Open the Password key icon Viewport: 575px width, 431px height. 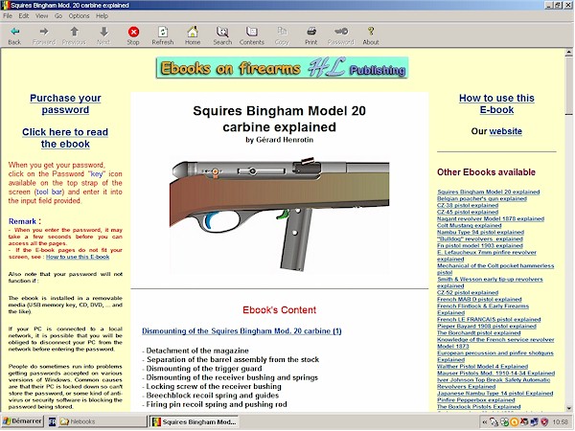click(x=341, y=32)
